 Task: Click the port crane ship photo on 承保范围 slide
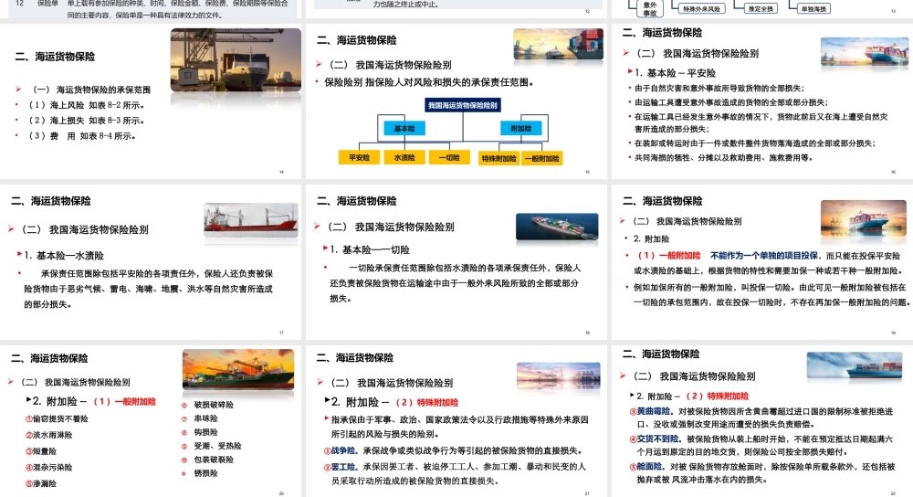236,60
